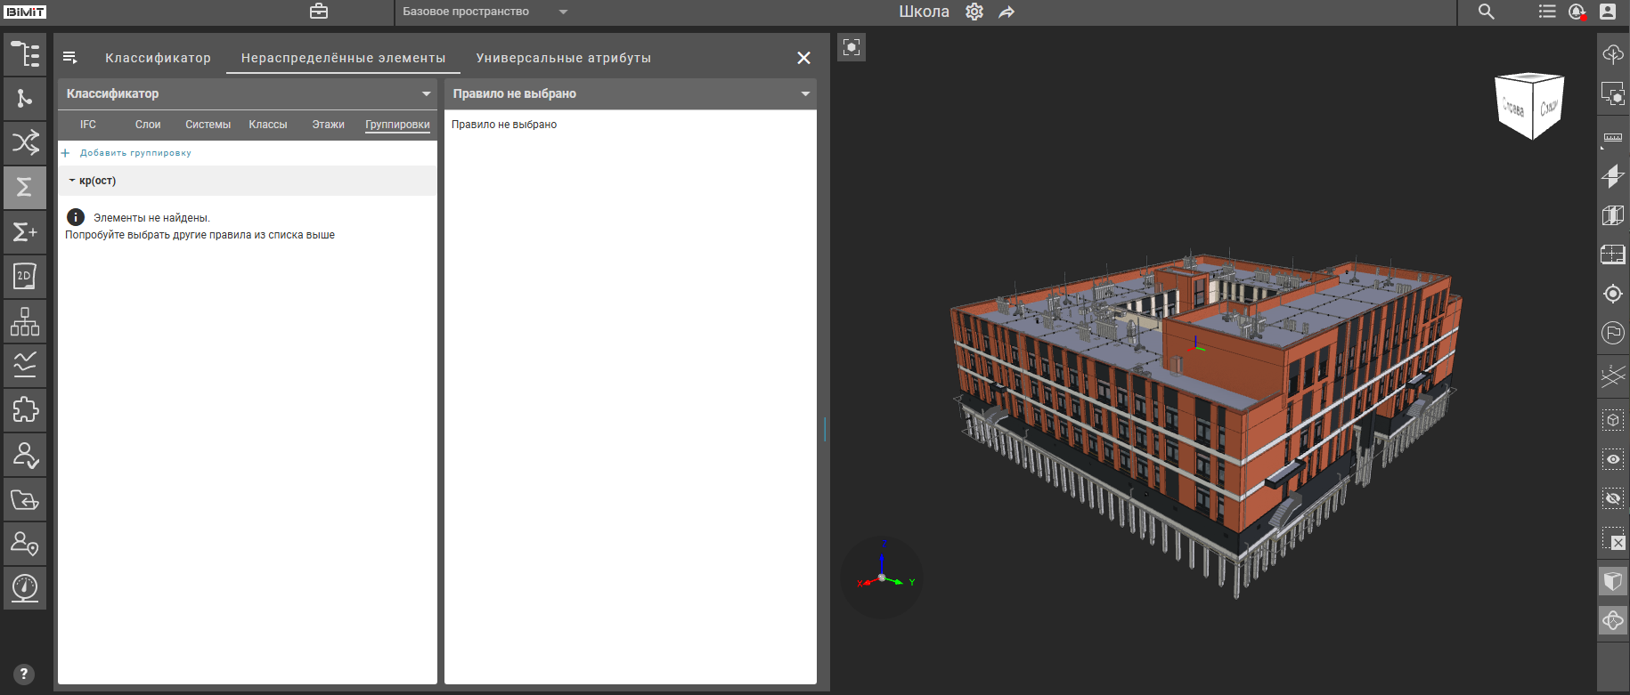
Task: Select the Этажи tab
Action: pyautogui.click(x=328, y=125)
